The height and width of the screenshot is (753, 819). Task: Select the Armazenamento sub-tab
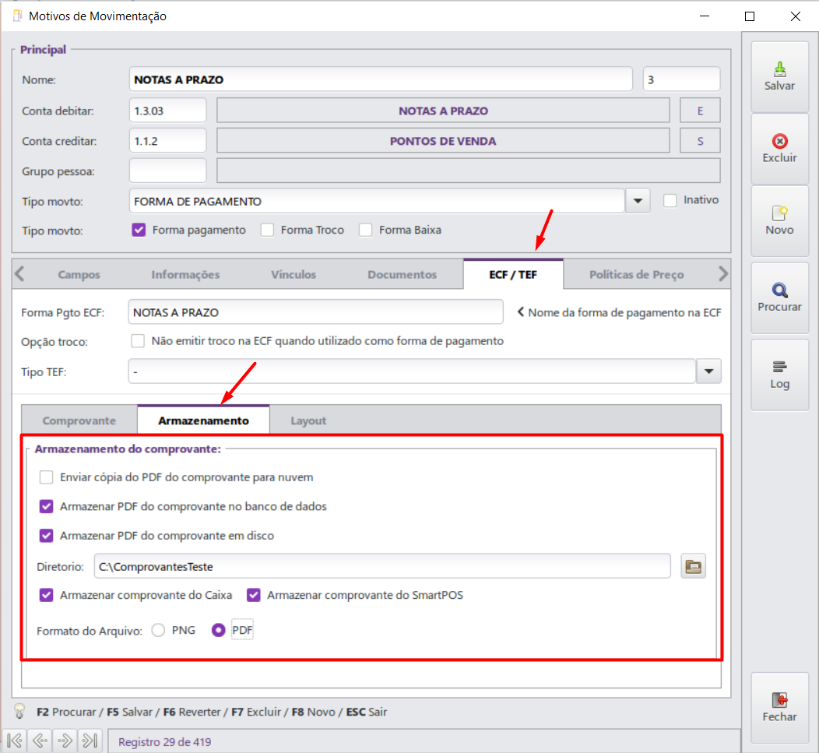[204, 420]
